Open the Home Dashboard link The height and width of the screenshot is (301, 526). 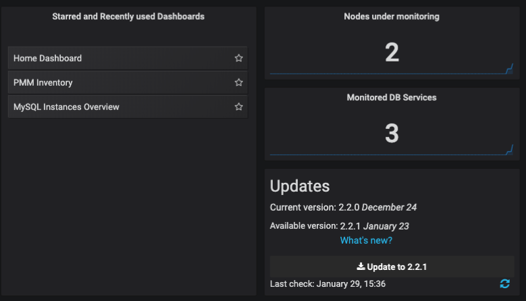pyautogui.click(x=47, y=59)
